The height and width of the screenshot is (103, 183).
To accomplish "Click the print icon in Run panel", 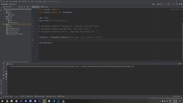I will pos(6,76).
